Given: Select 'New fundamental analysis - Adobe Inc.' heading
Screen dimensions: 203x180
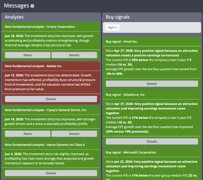Looking at the screenshot, I should 34,66.
